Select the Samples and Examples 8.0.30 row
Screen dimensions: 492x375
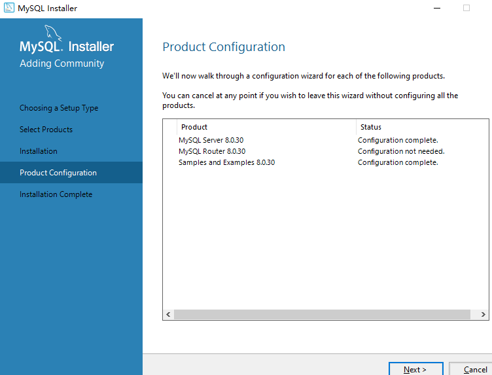point(226,162)
